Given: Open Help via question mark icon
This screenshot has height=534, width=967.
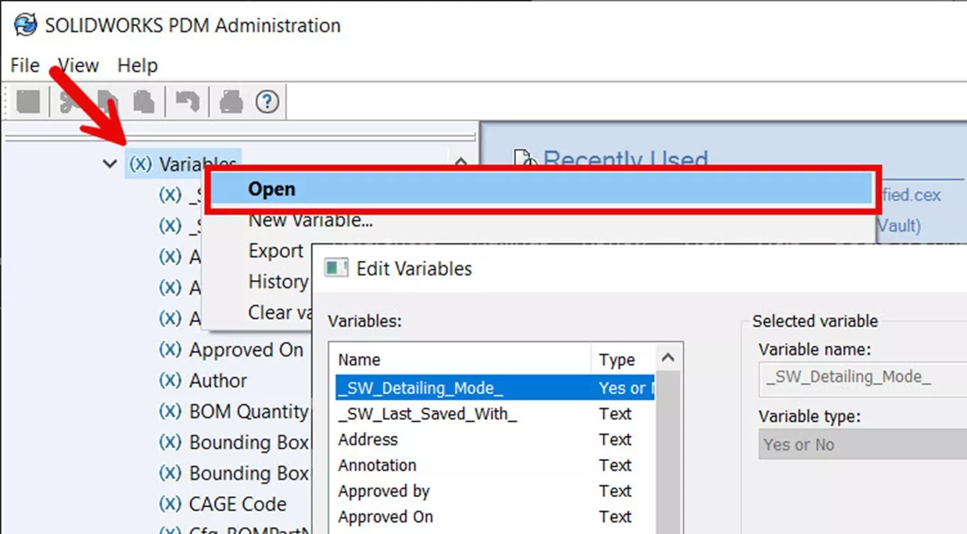Looking at the screenshot, I should tap(267, 102).
